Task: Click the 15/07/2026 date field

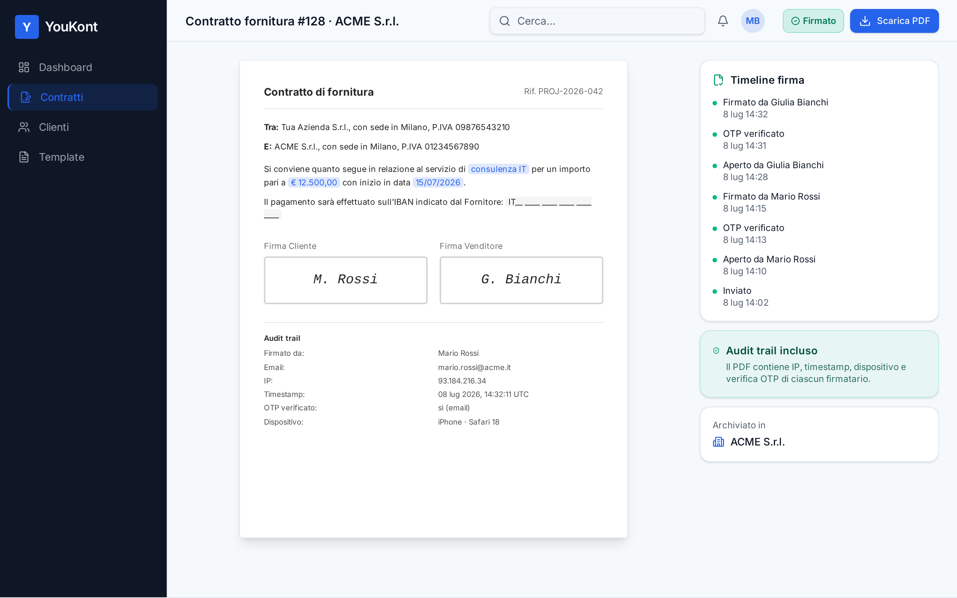Action: coord(438,182)
